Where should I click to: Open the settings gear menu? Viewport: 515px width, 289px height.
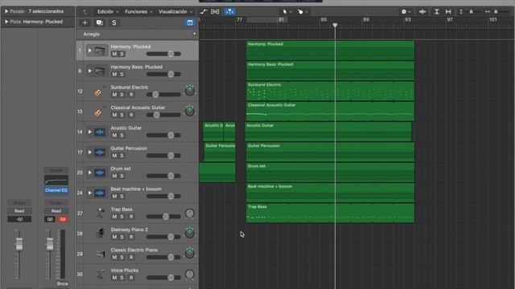(406, 12)
